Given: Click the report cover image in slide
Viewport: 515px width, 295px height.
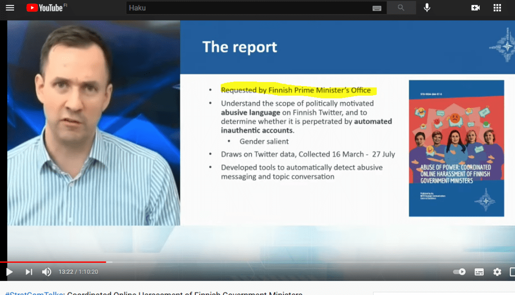Looking at the screenshot, I should (x=456, y=148).
